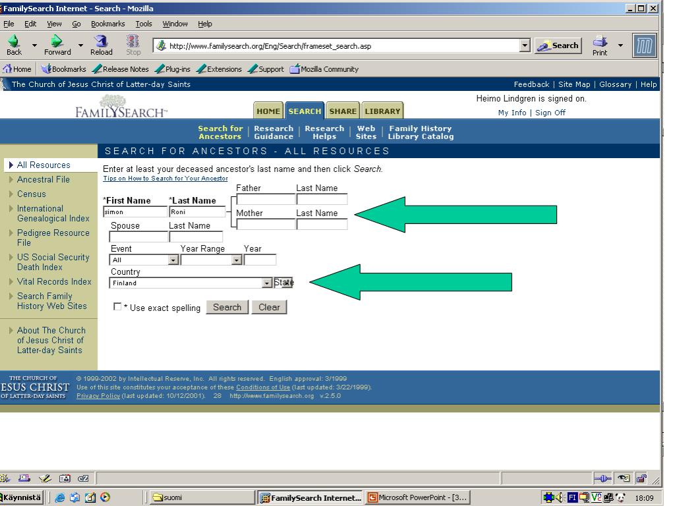Click the Mozilla throbber logo icon
This screenshot has height=506, width=675.
[645, 45]
